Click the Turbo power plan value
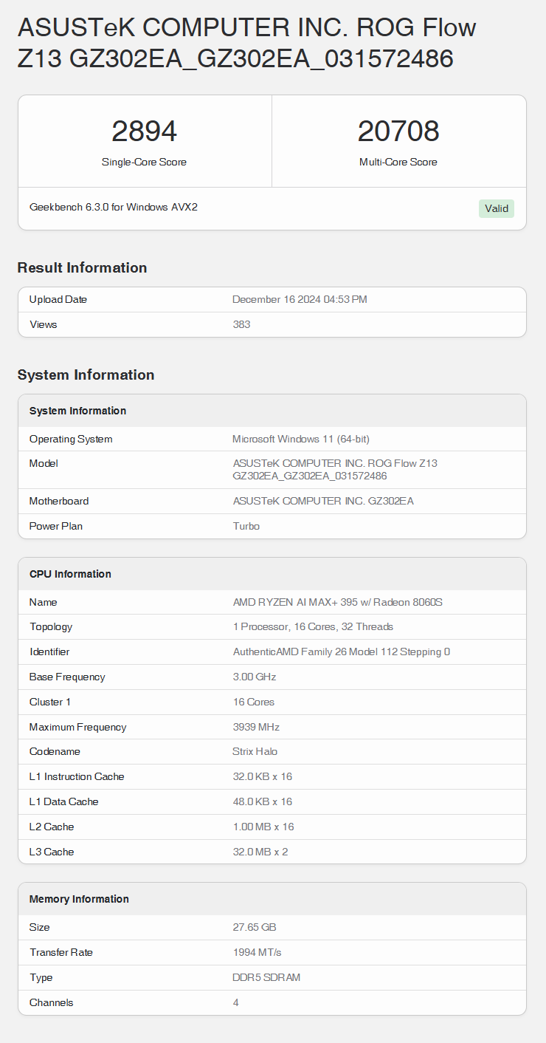Image resolution: width=546 pixels, height=1043 pixels. click(246, 526)
